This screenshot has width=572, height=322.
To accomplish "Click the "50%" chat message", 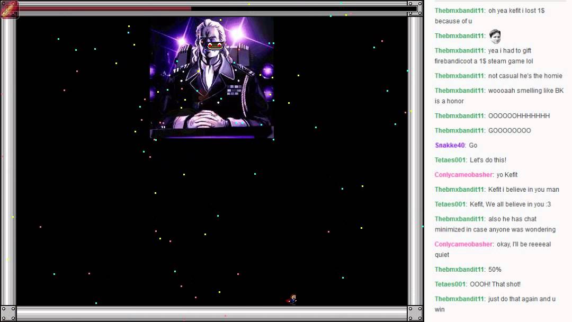I will click(495, 270).
